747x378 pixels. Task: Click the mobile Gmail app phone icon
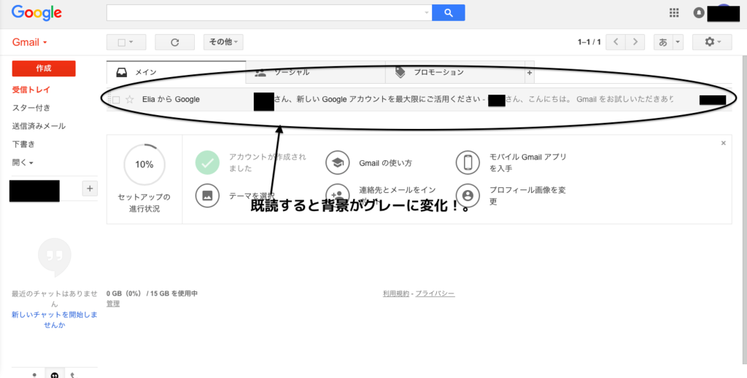[468, 162]
